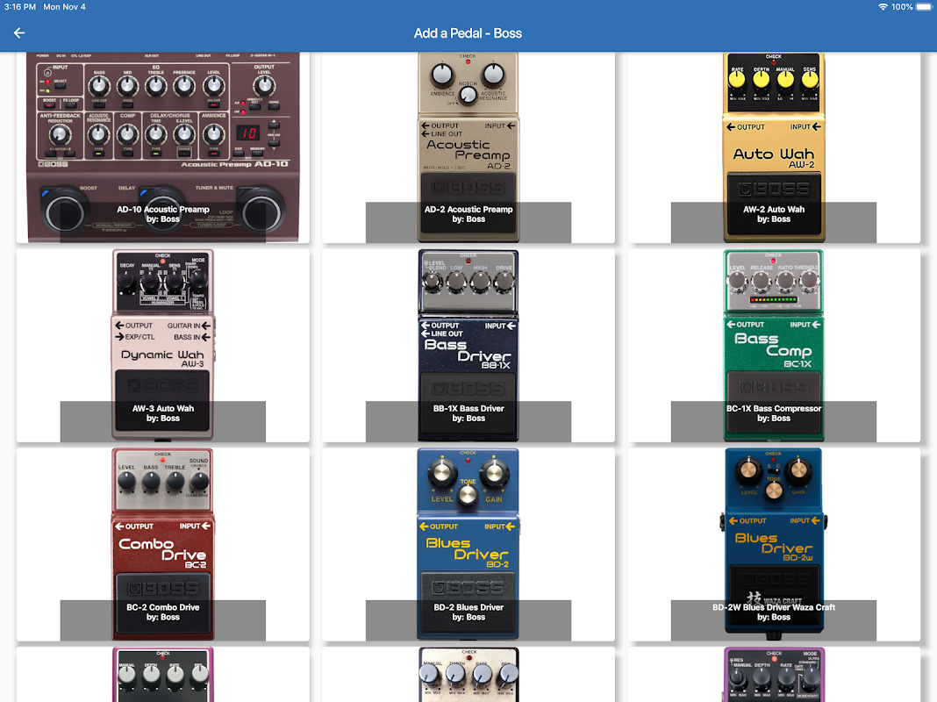Open the cream pedal in bottom-middle card
Screen dimensions: 937x702
(468, 675)
